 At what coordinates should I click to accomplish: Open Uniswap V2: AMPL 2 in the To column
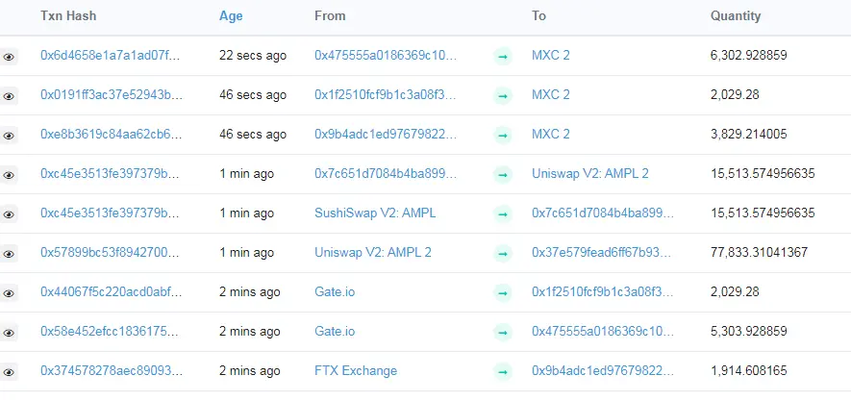coord(590,174)
